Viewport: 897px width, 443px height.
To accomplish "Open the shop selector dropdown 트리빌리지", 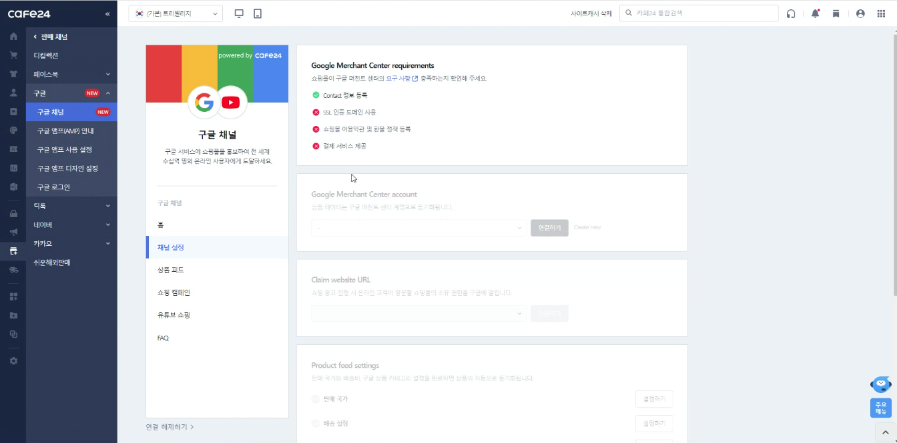I will coord(176,13).
